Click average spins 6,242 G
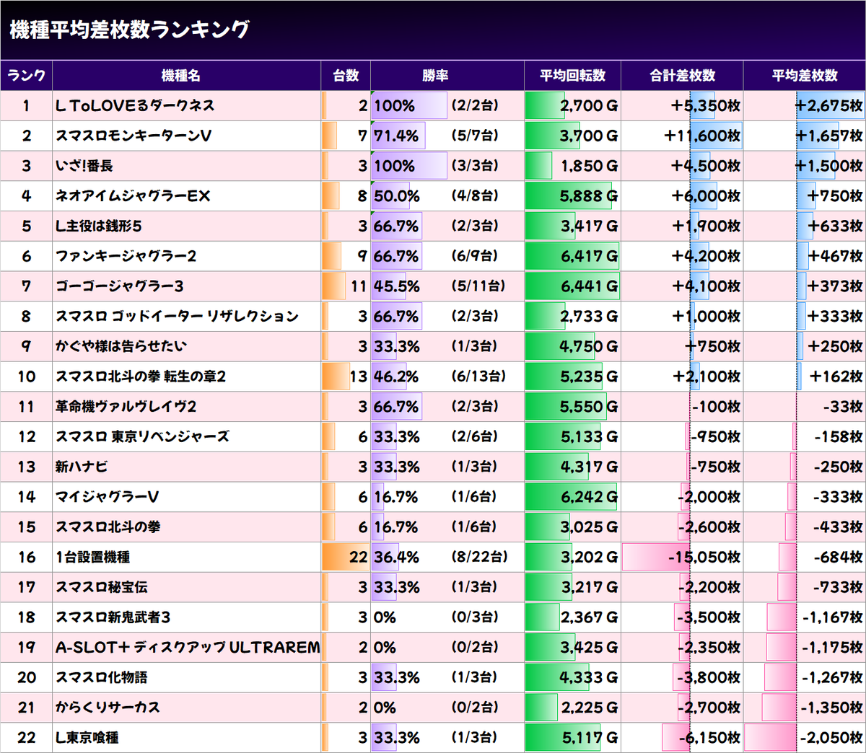Viewport: 866px width, 753px height. tap(590, 497)
